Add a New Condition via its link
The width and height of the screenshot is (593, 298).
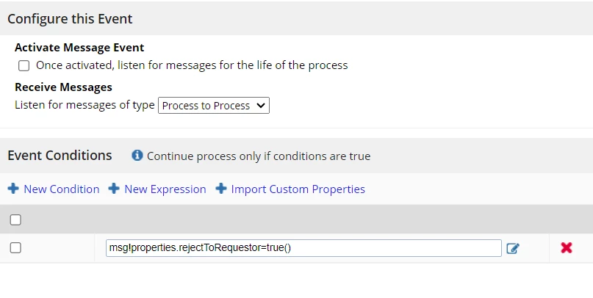coord(61,189)
